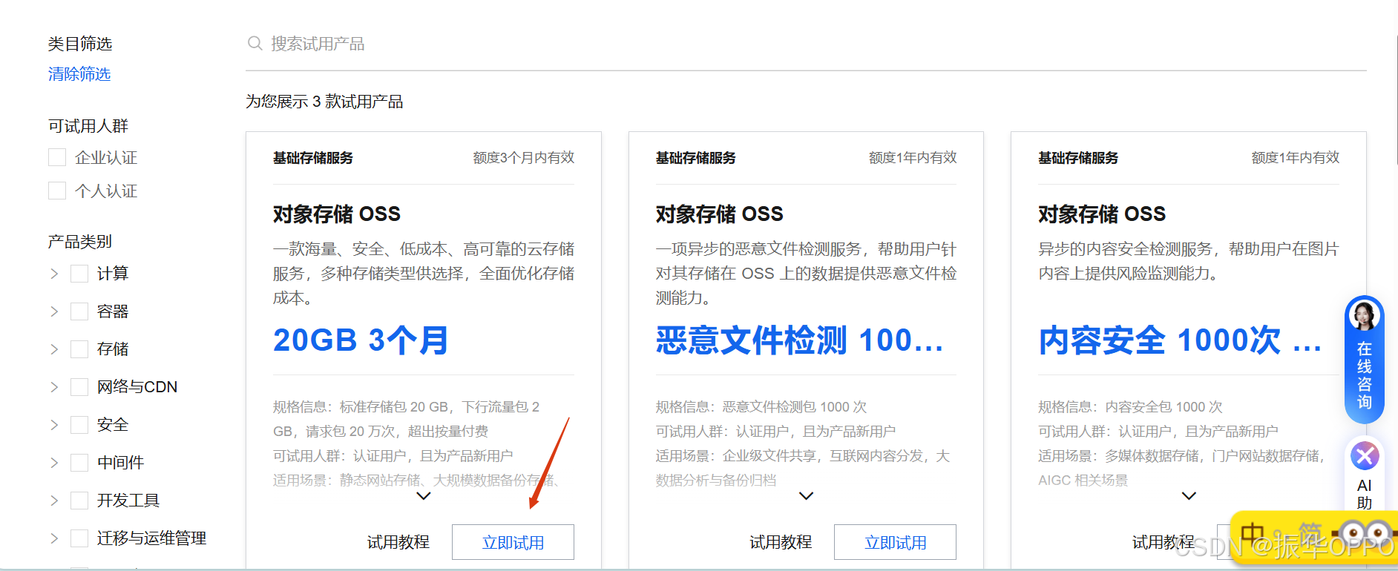The height and width of the screenshot is (571, 1398).
Task: Click the 为您展示 3 款试用产品 result count
Action: 324,102
